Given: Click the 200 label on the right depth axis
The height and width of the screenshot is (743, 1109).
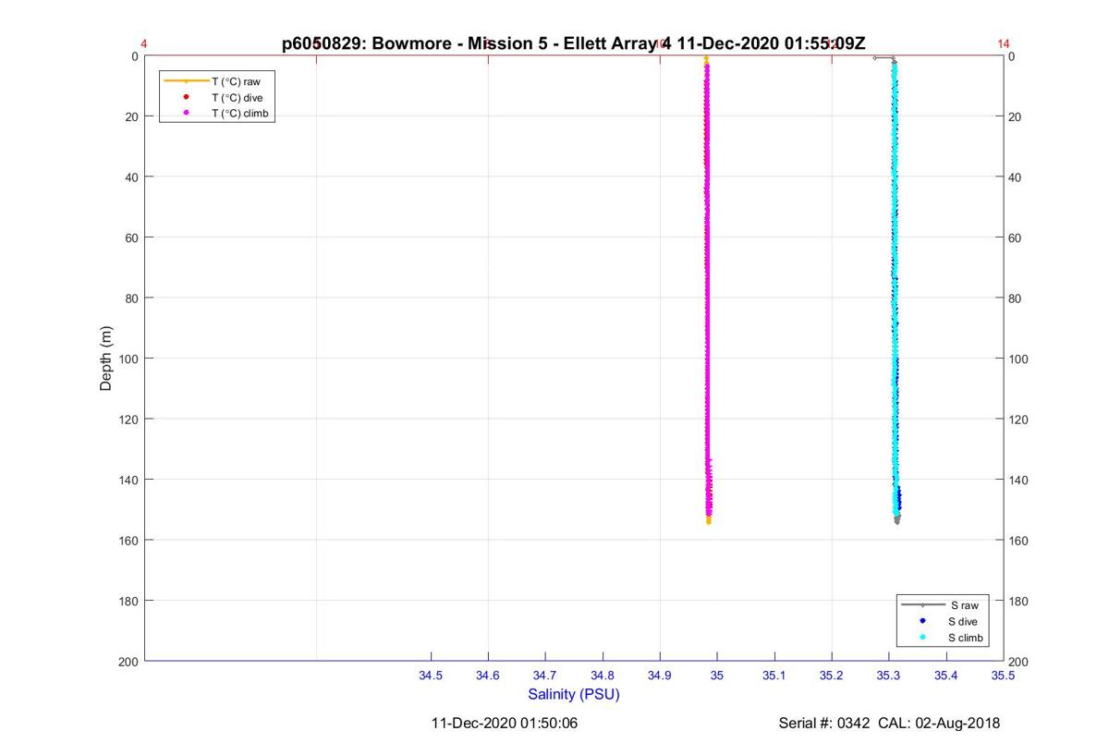Looking at the screenshot, I should [x=1018, y=662].
